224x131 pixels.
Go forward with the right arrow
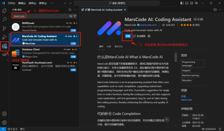[x=70, y=3]
